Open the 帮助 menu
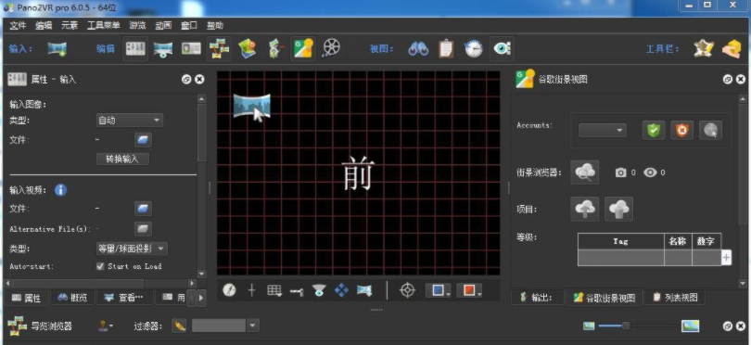 215,25
